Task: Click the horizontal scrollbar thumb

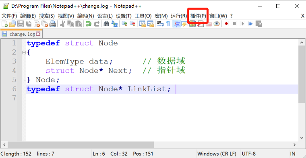Action: (x=81, y=145)
